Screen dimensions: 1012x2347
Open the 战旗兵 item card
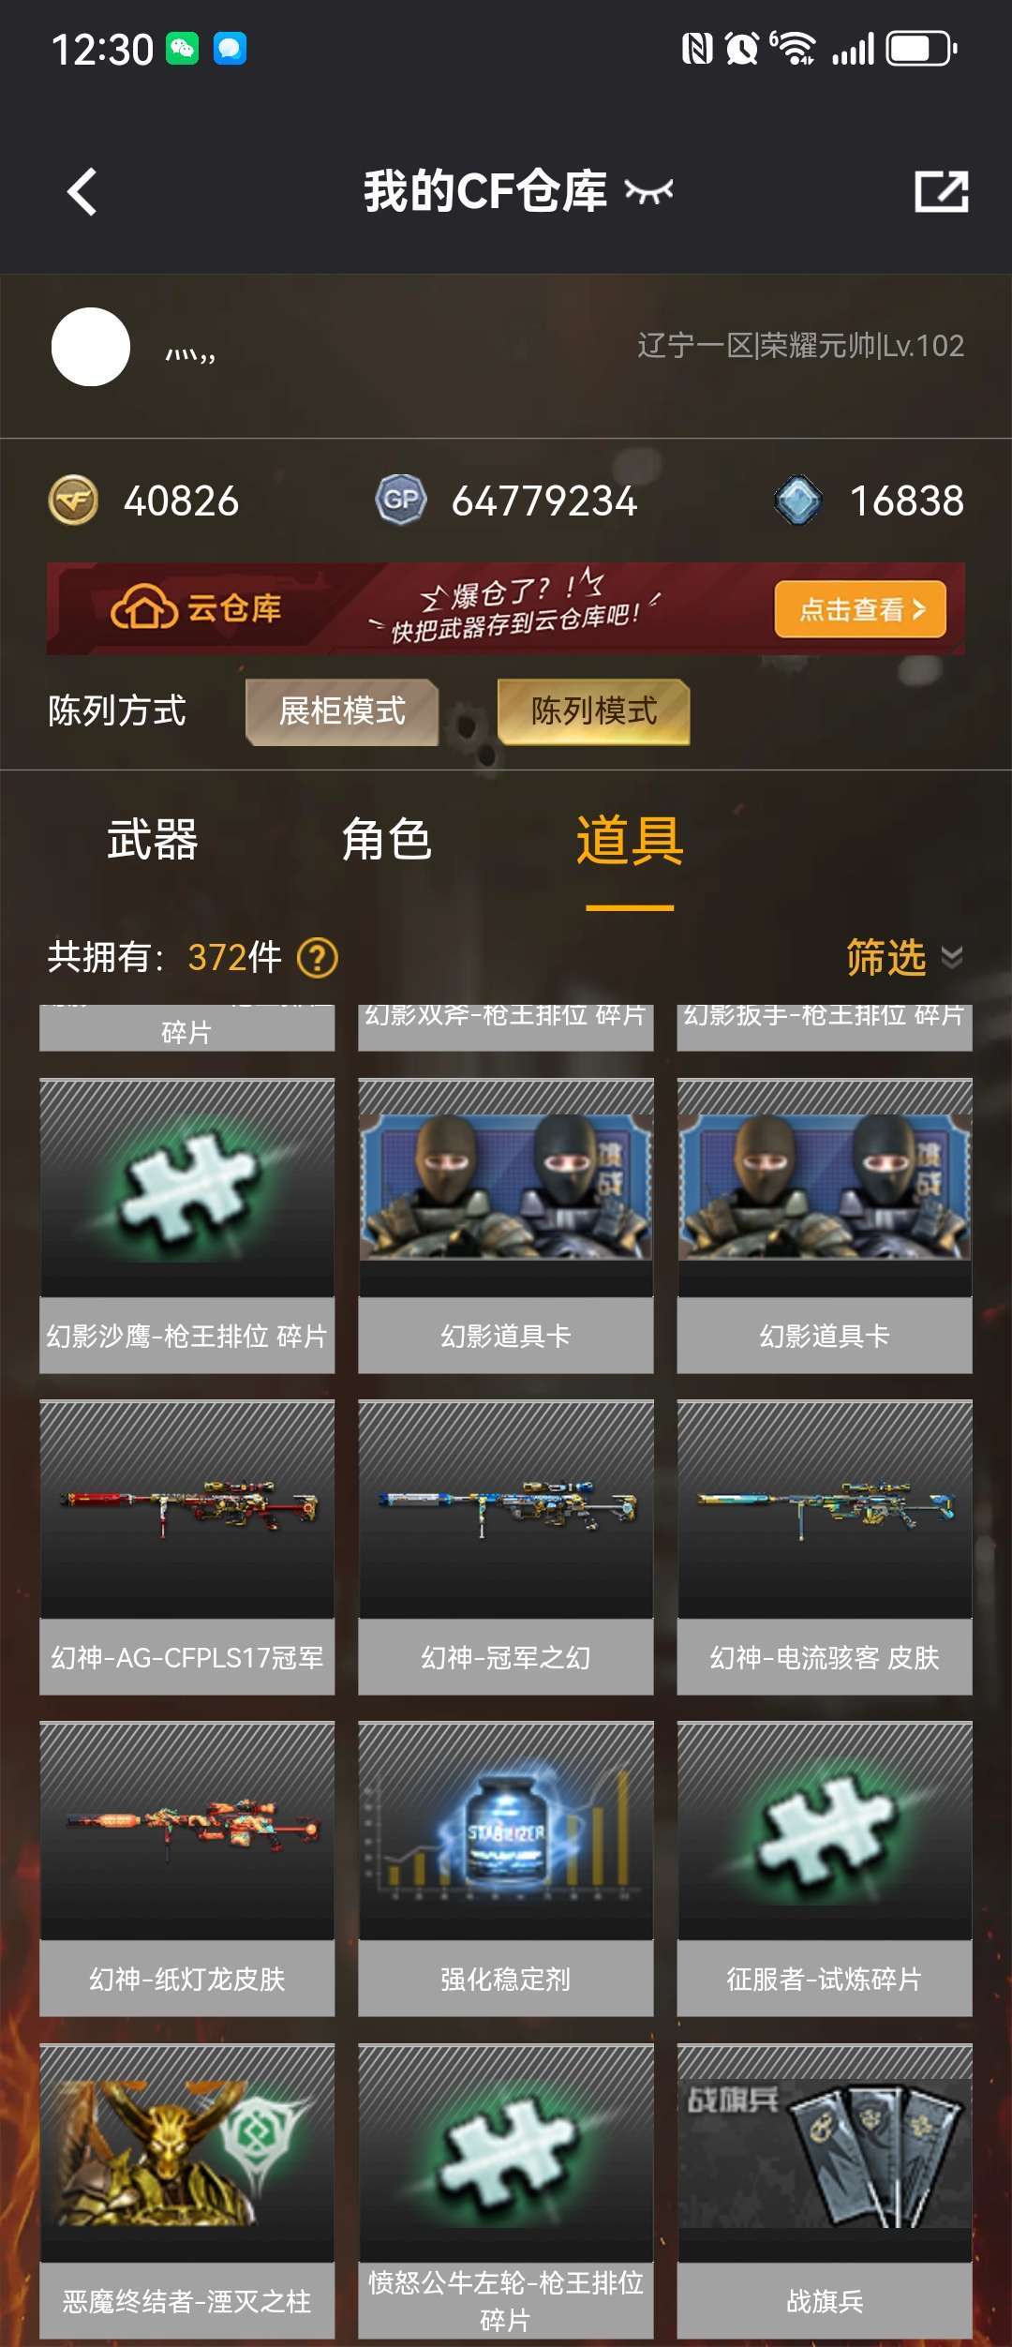(825, 2190)
